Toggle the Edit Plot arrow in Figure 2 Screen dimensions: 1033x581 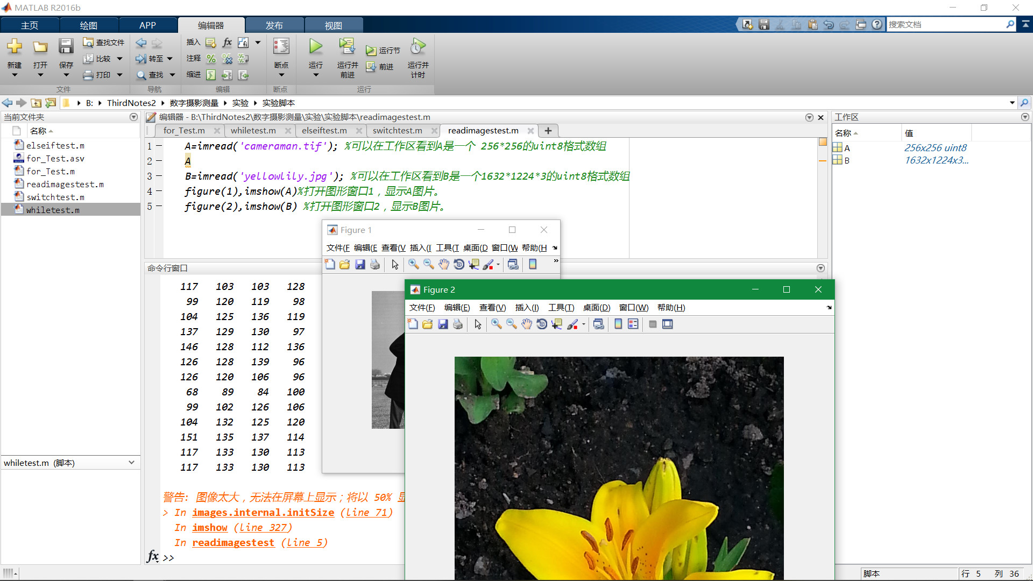[x=478, y=324]
